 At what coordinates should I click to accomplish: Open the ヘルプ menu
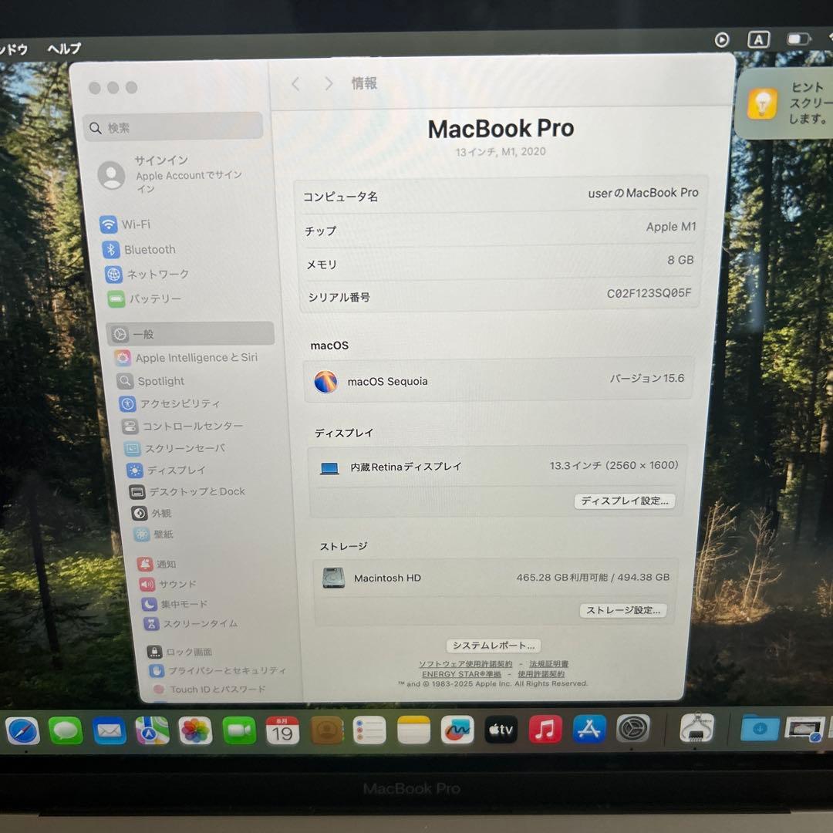tap(64, 49)
